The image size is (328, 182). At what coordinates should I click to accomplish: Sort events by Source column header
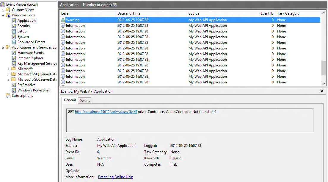pyautogui.click(x=208, y=13)
